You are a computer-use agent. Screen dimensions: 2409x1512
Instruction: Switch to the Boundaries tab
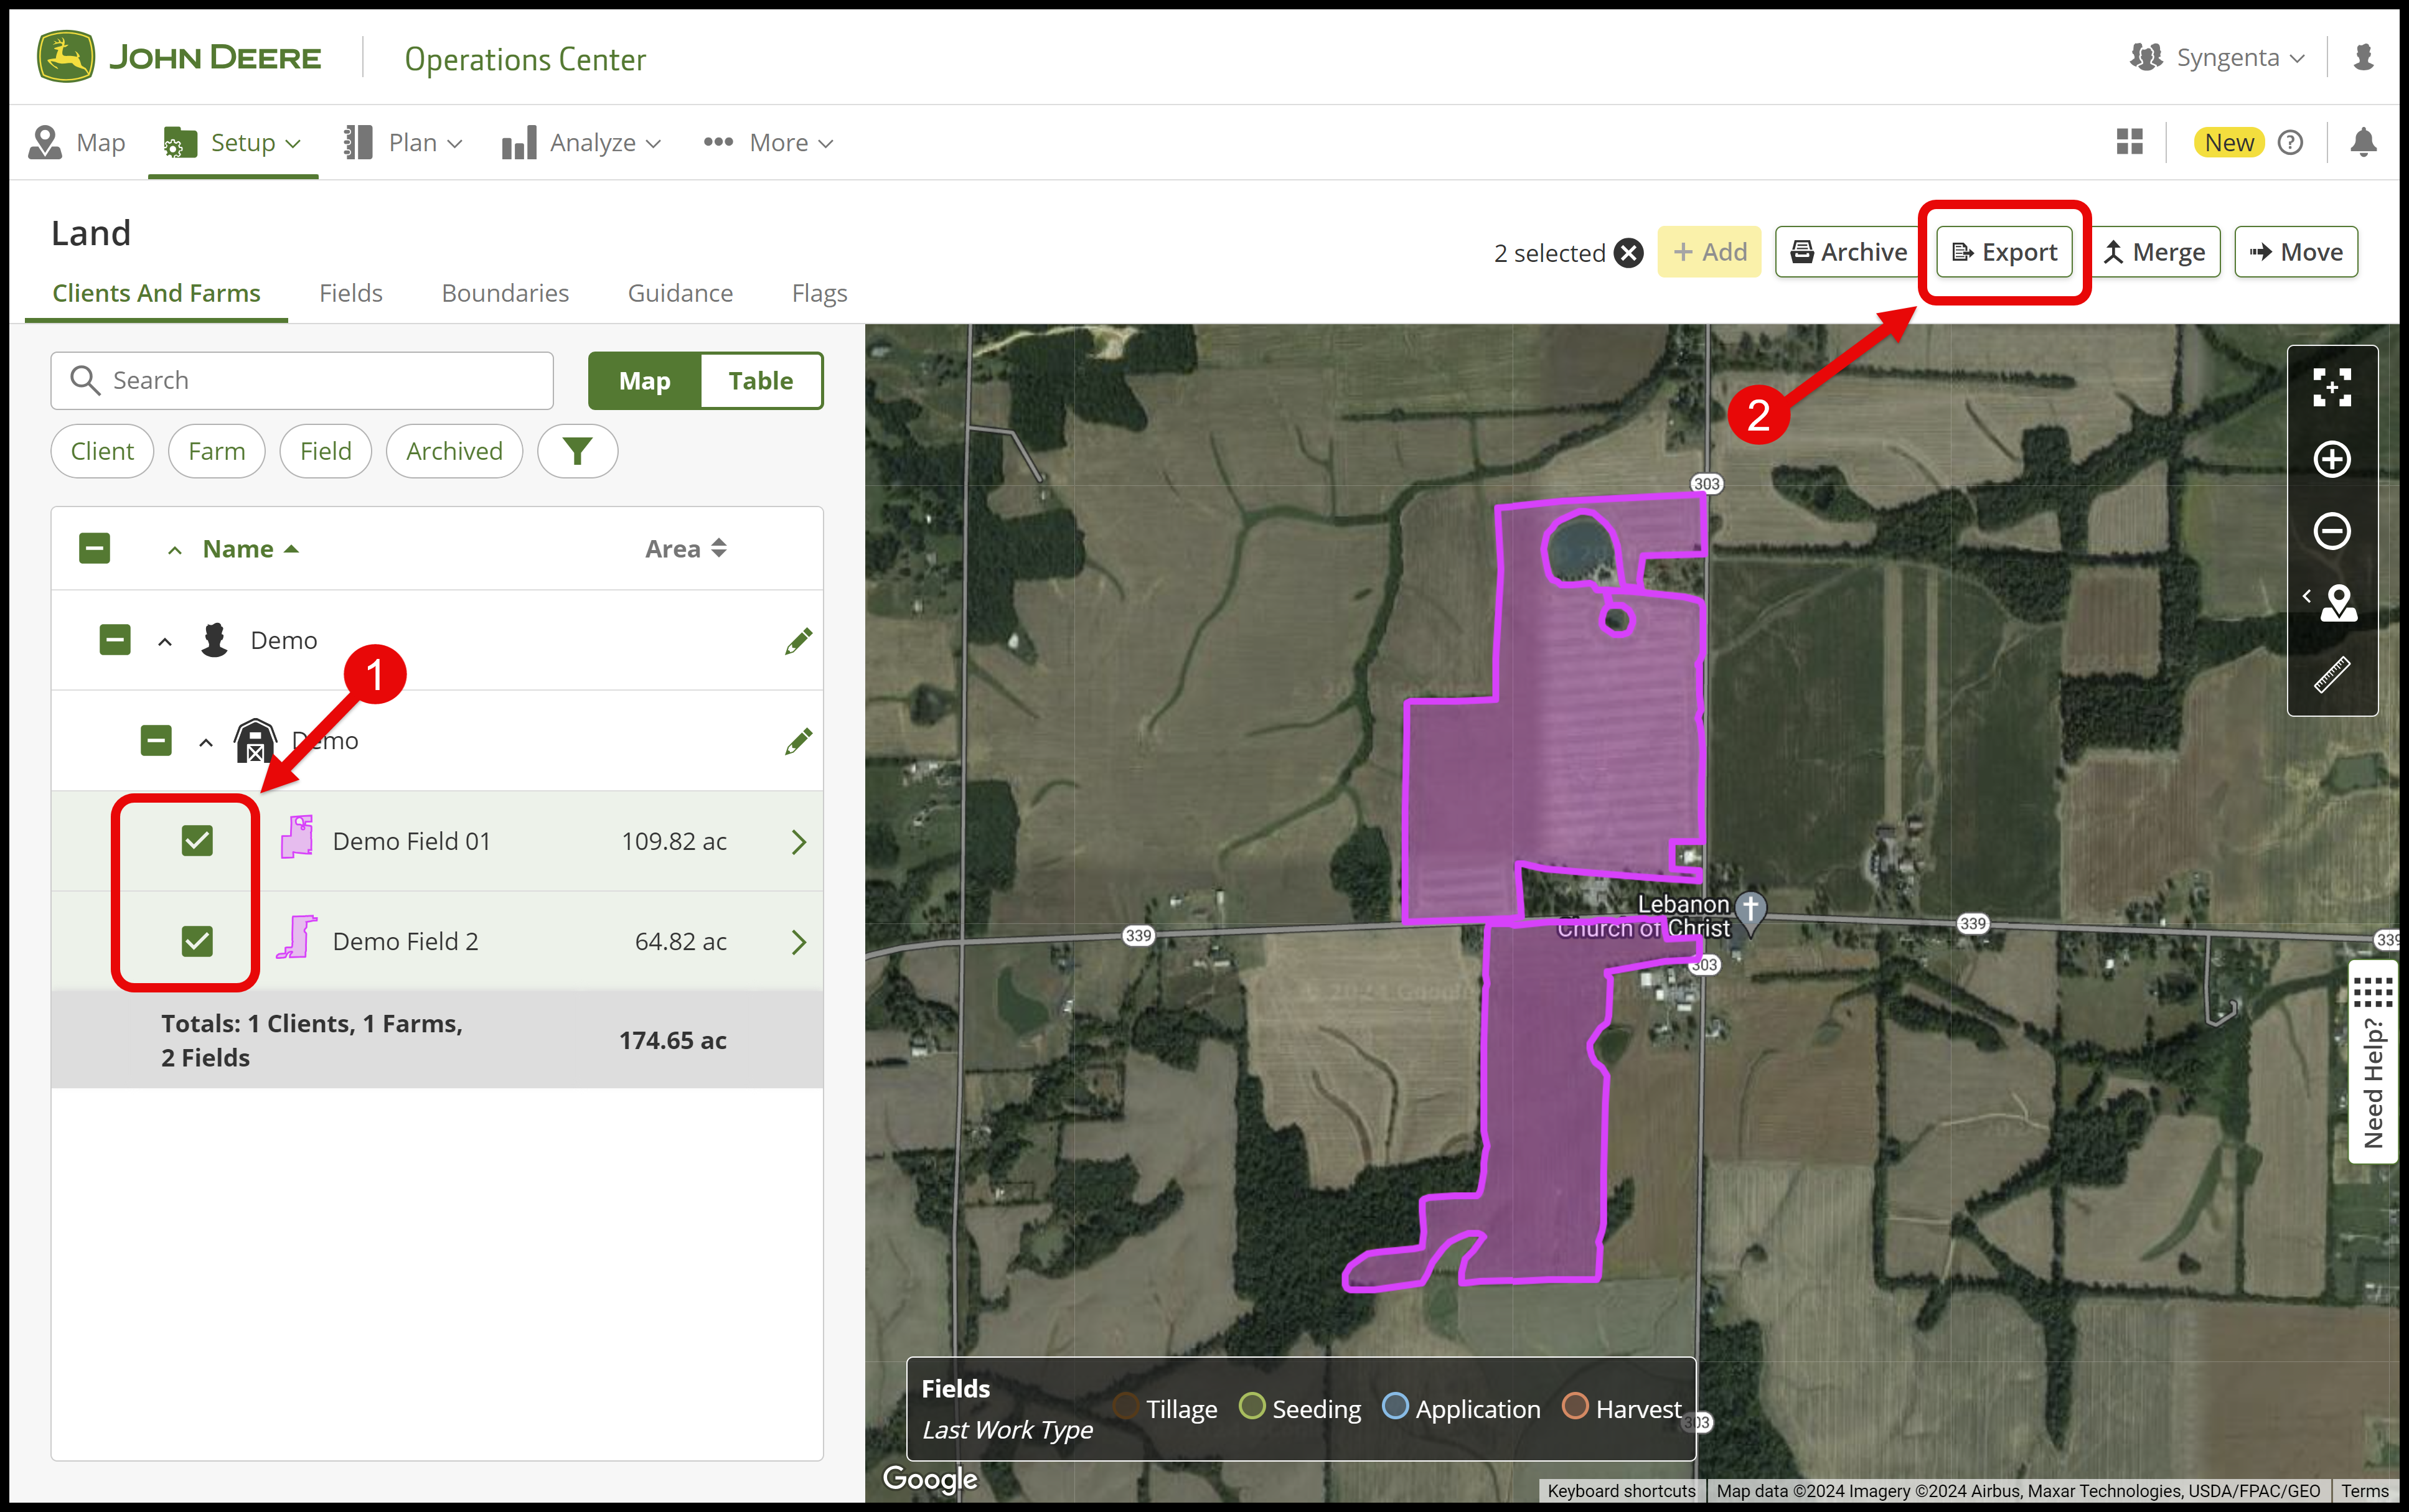tap(505, 293)
